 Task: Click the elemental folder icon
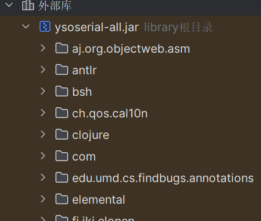[62, 199]
